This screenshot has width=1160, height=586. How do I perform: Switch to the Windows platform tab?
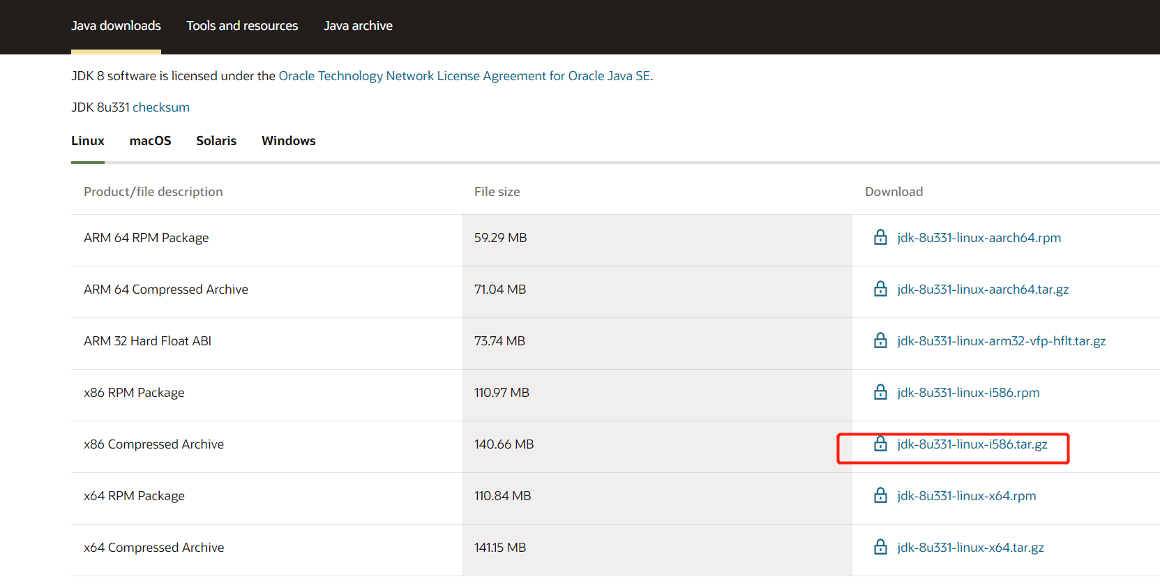pyautogui.click(x=289, y=141)
